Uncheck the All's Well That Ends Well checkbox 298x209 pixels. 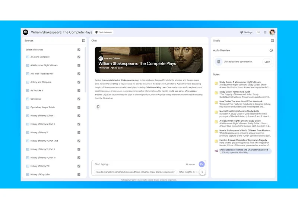tap(79, 74)
